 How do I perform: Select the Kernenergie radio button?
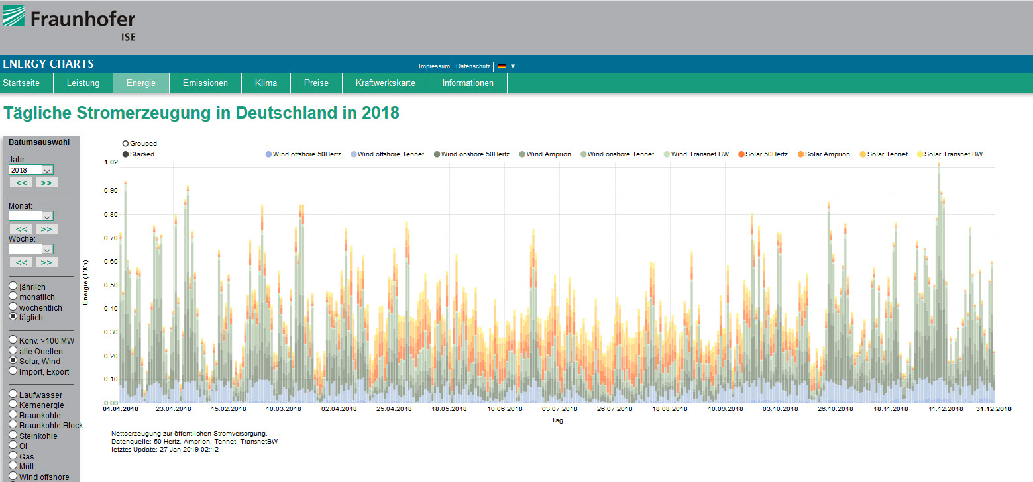coord(13,405)
